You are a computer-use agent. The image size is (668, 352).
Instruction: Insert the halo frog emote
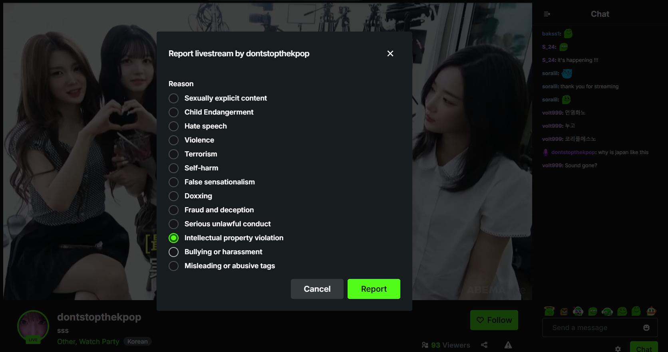click(549, 311)
